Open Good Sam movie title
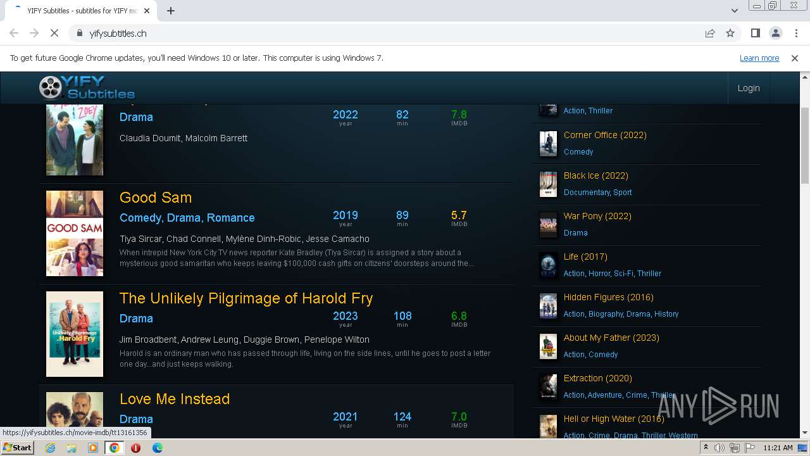This screenshot has height=456, width=810. 156,197
